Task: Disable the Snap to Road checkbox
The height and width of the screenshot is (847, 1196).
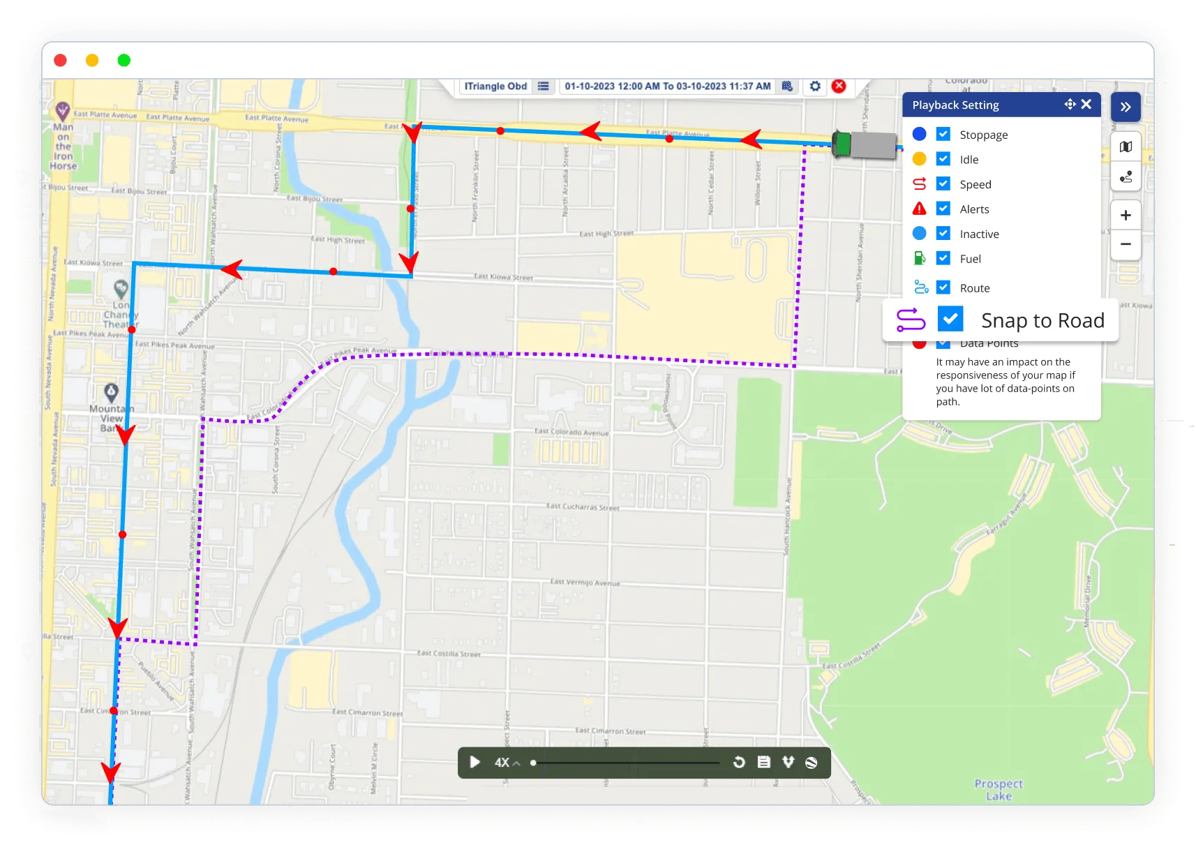Action: [950, 319]
